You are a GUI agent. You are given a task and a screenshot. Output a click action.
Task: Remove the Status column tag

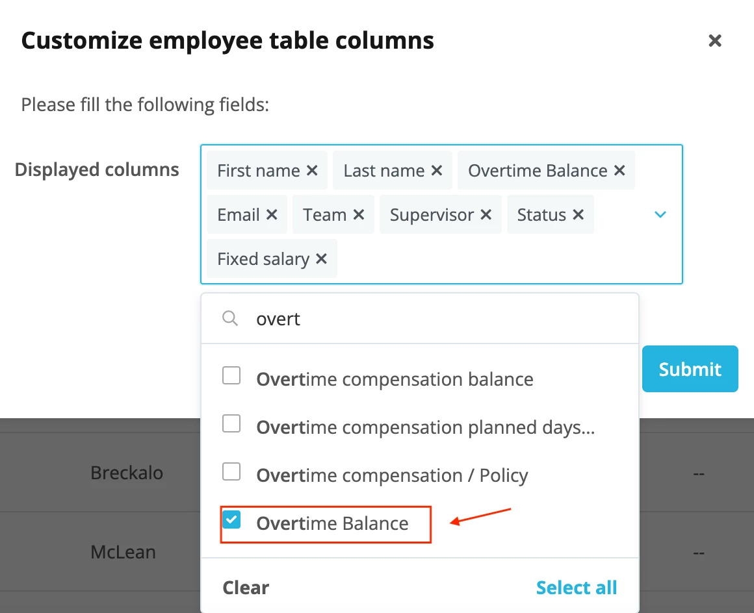pyautogui.click(x=578, y=215)
